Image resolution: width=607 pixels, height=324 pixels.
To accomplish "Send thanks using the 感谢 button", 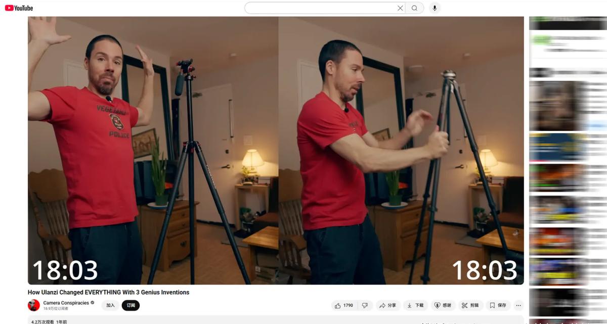I will pyautogui.click(x=443, y=305).
